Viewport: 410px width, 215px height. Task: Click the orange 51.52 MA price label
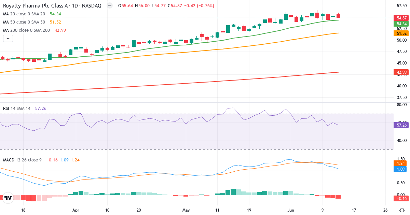(400, 33)
